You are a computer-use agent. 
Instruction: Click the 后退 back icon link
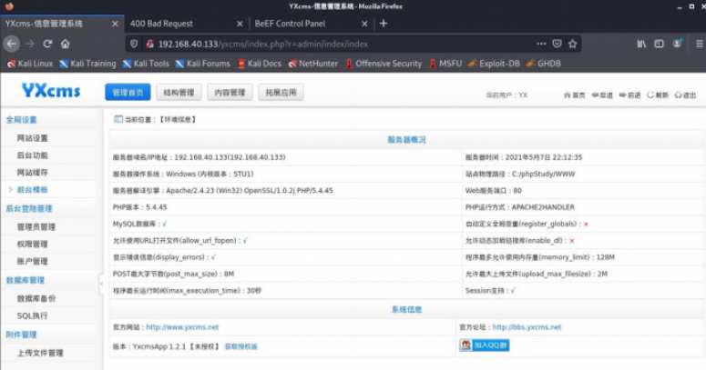click(x=602, y=95)
